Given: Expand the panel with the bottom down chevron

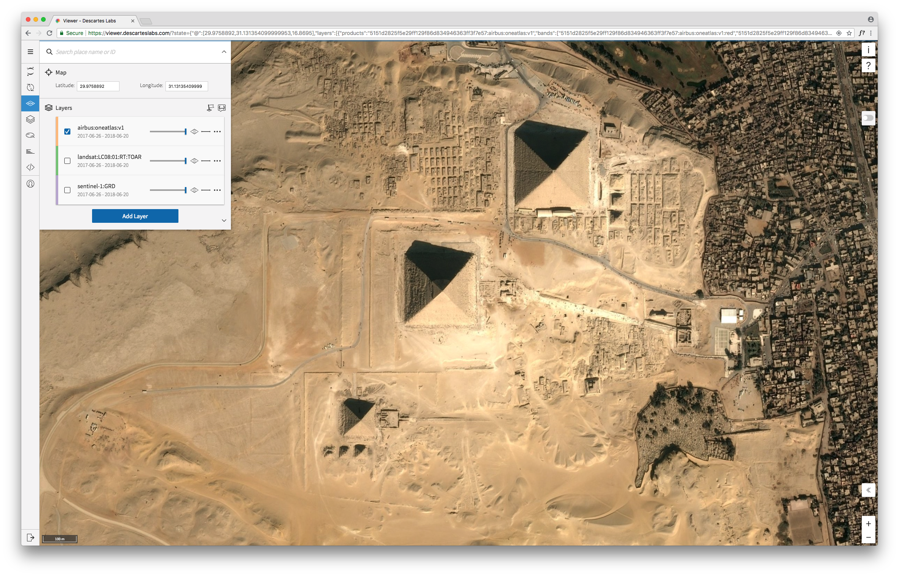Looking at the screenshot, I should click(x=224, y=221).
